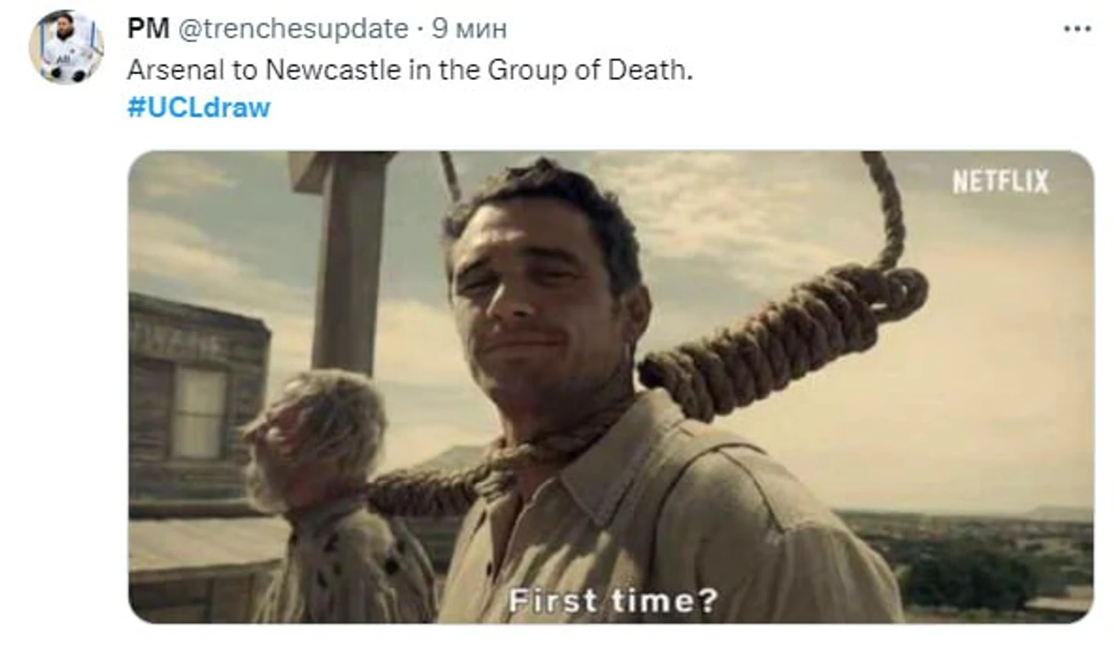The image size is (1114, 648).
Task: Open the PM profile avatar picture
Action: point(66,47)
